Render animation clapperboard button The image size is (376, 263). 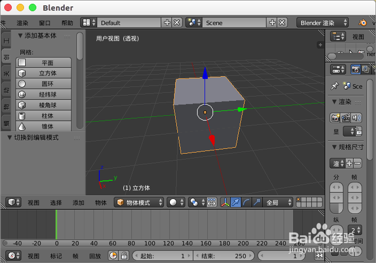pyautogui.click(x=346, y=118)
